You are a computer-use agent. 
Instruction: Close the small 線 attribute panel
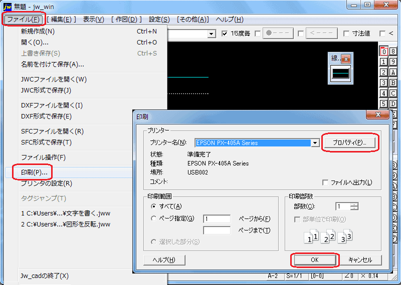(x=346, y=59)
